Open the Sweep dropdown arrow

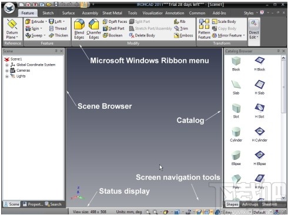pyautogui.click(x=45, y=35)
